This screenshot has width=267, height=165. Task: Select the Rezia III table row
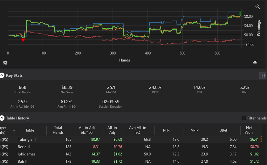[x=130, y=147]
